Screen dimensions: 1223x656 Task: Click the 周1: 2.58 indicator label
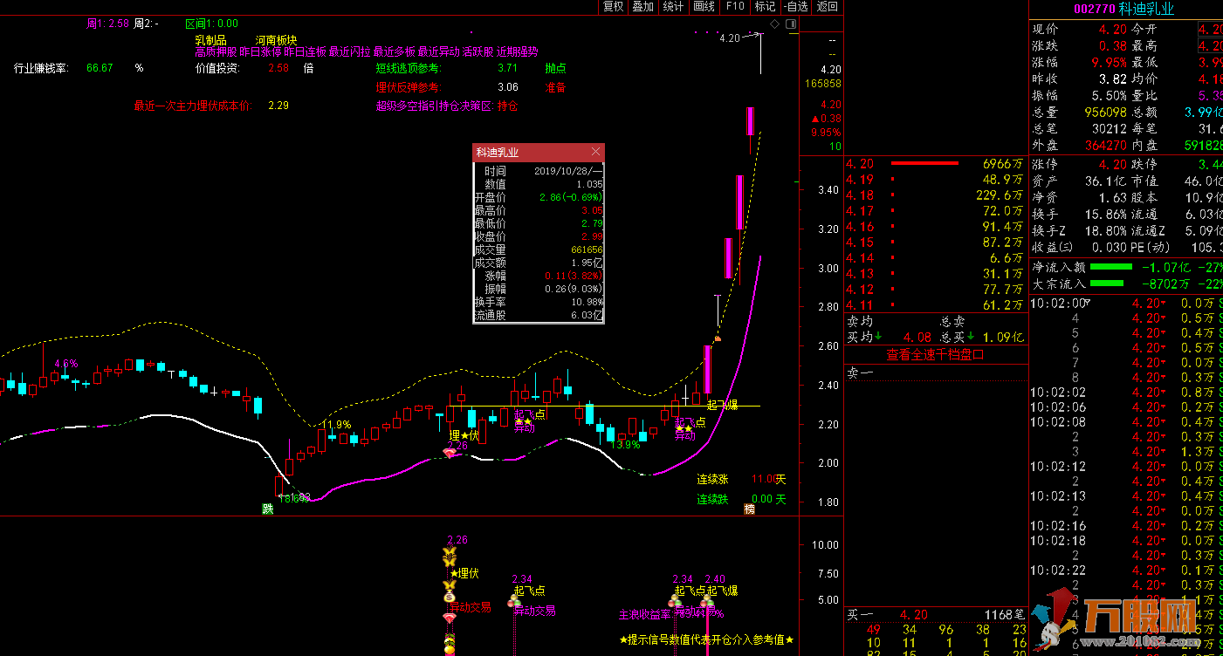point(108,24)
